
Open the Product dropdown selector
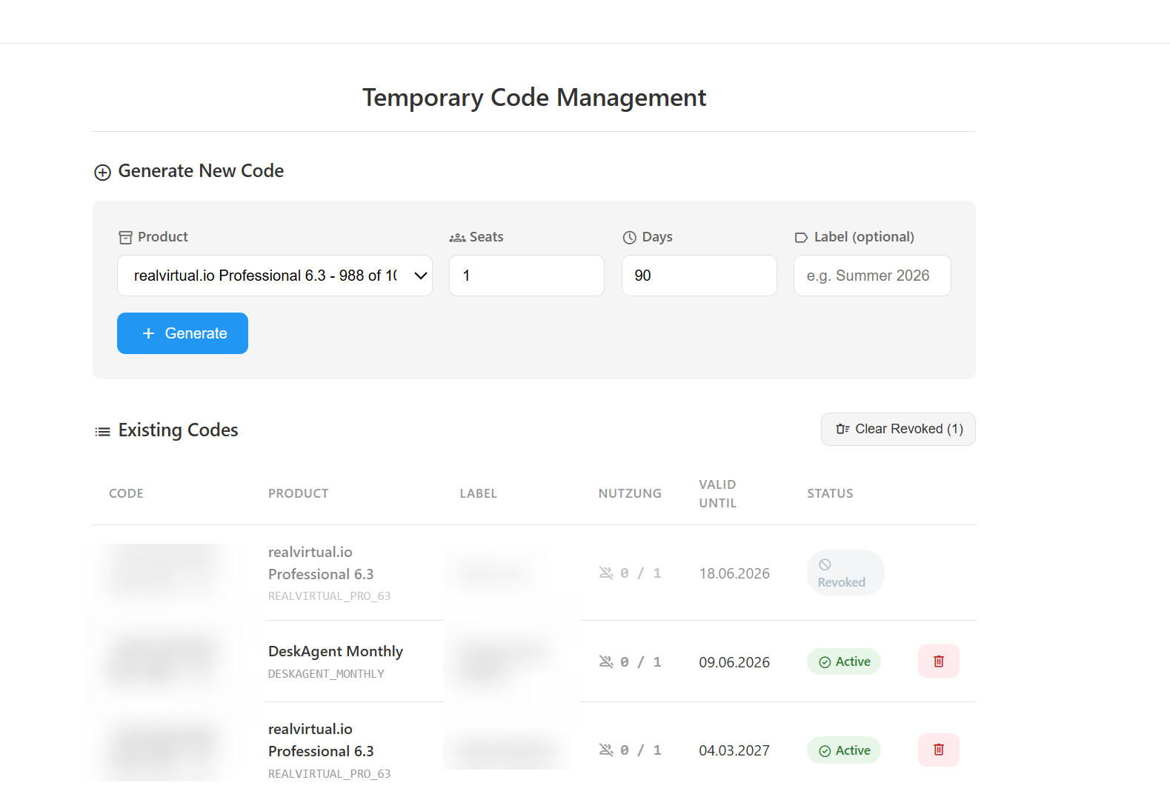coord(275,276)
